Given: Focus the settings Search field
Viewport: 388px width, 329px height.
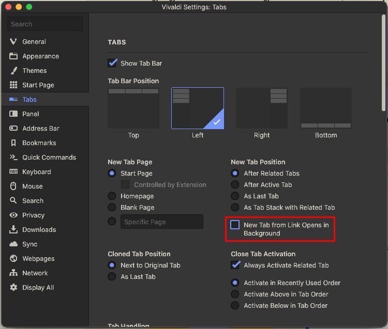Looking at the screenshot, I should point(45,24).
